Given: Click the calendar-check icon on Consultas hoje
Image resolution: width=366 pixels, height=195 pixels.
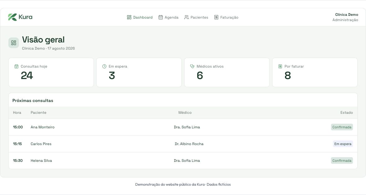Looking at the screenshot, I should click(x=16, y=66).
